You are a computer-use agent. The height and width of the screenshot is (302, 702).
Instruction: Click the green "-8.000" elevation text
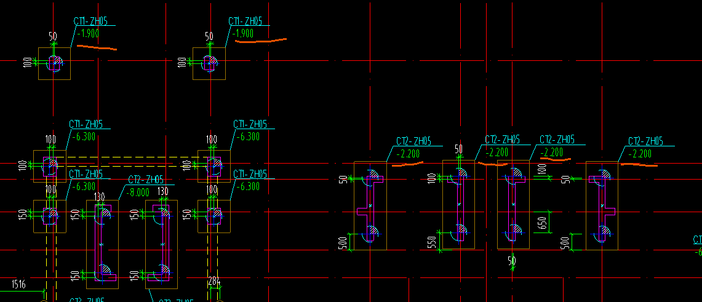coord(137,192)
